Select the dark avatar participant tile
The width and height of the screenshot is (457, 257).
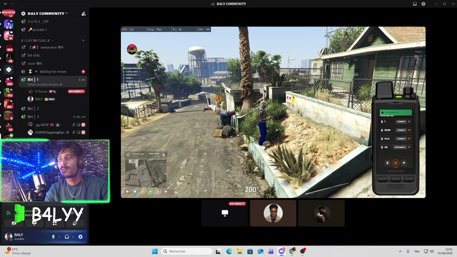[x=321, y=213]
